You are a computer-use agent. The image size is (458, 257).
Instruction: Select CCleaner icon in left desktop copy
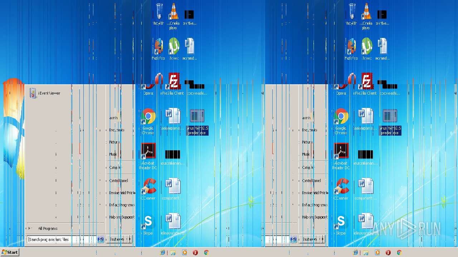tap(148, 189)
